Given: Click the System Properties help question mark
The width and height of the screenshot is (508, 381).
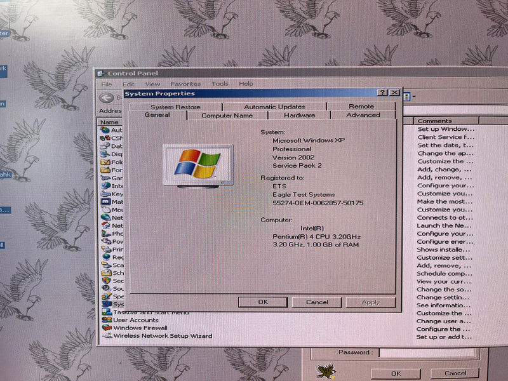Looking at the screenshot, I should tap(382, 93).
